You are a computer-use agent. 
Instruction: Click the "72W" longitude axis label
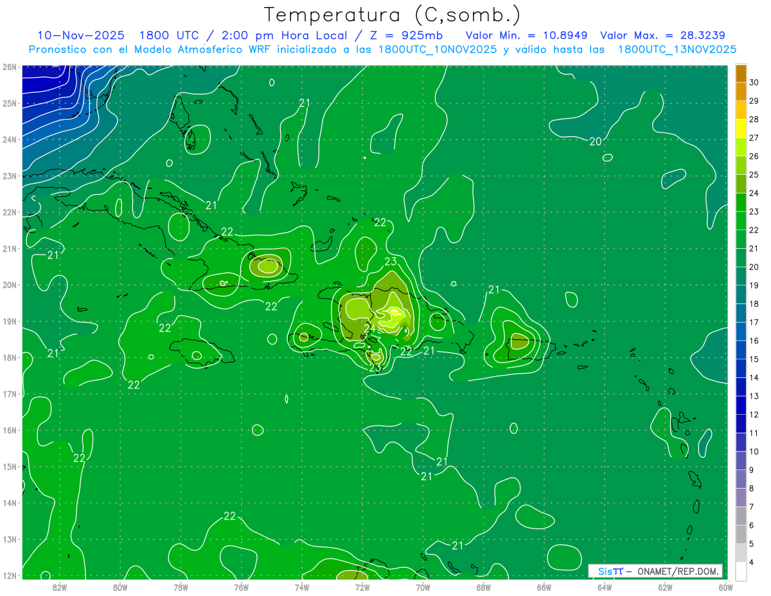pyautogui.click(x=362, y=587)
